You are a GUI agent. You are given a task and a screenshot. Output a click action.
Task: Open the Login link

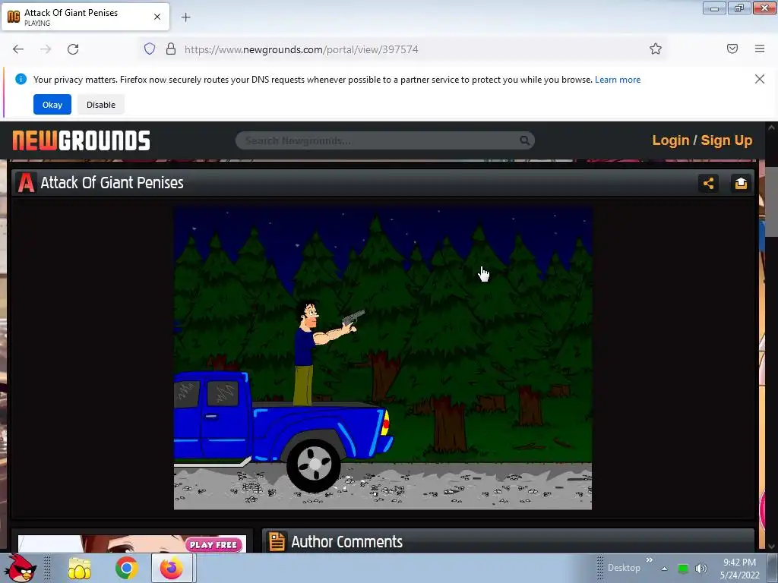pyautogui.click(x=670, y=140)
